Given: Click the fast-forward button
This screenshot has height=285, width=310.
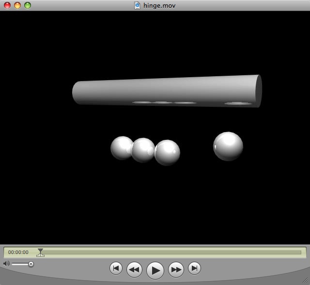Looking at the screenshot, I should (x=176, y=269).
